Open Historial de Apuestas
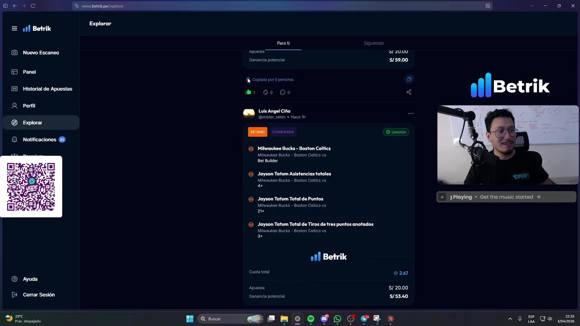 coord(40,89)
